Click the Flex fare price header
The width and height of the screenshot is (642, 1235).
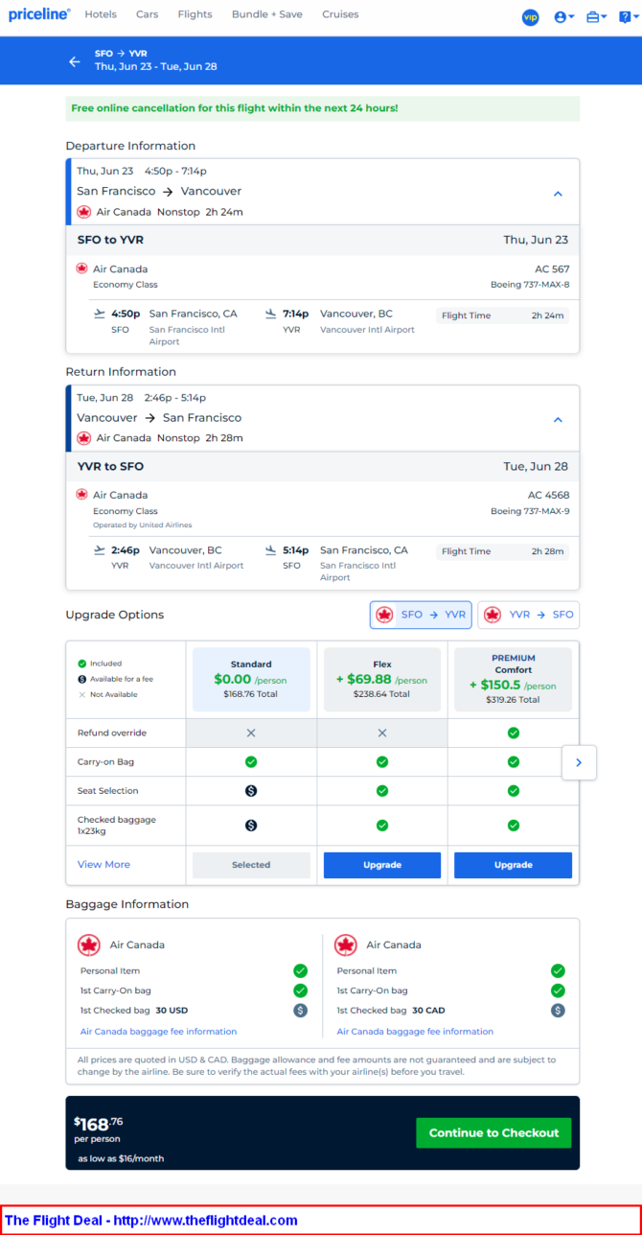point(382,680)
